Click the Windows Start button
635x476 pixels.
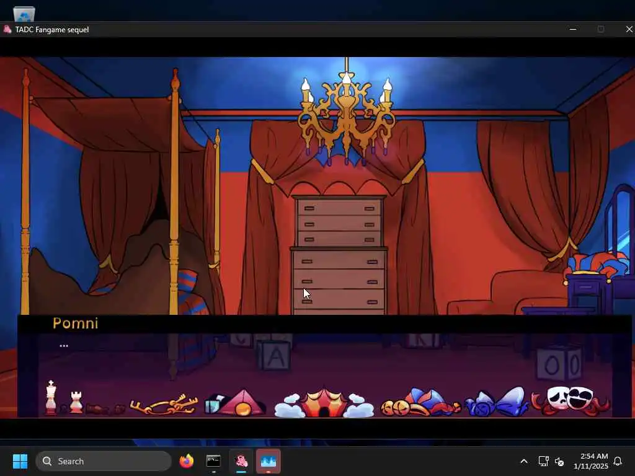coord(20,461)
